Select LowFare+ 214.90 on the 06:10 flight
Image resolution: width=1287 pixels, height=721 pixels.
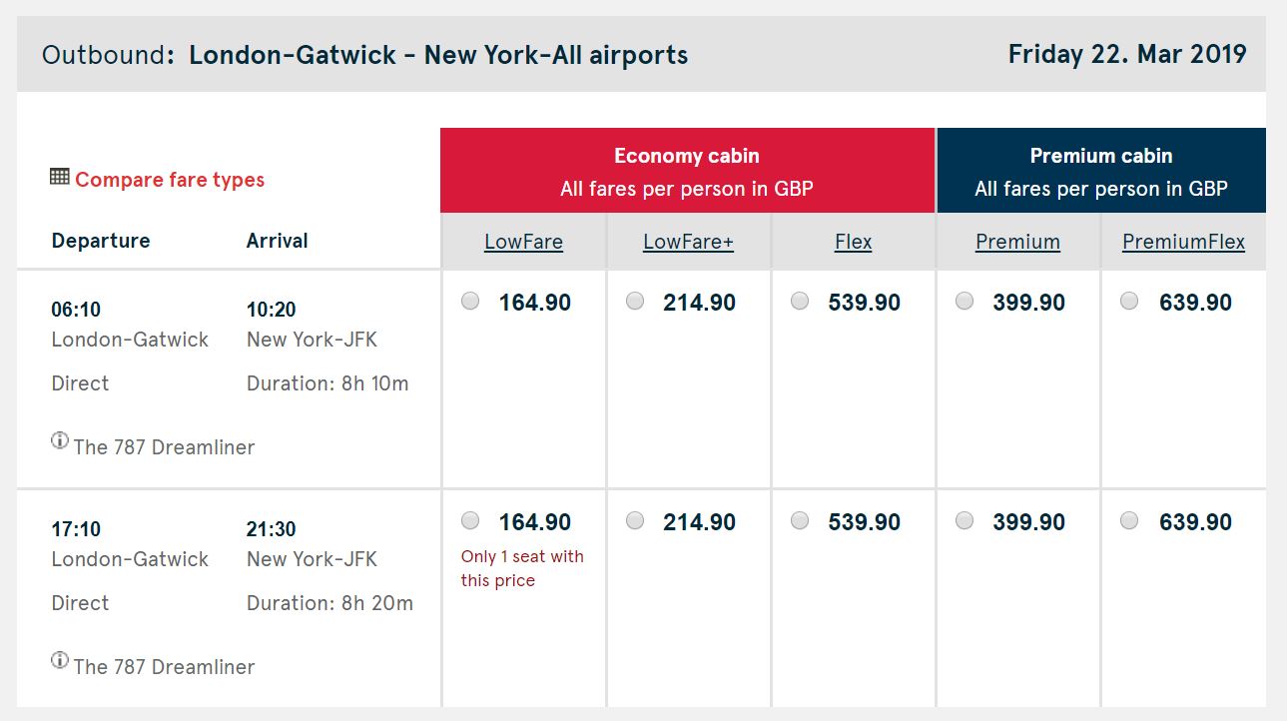(635, 301)
